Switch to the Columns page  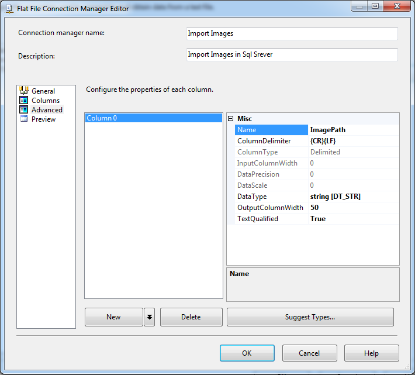(x=46, y=101)
